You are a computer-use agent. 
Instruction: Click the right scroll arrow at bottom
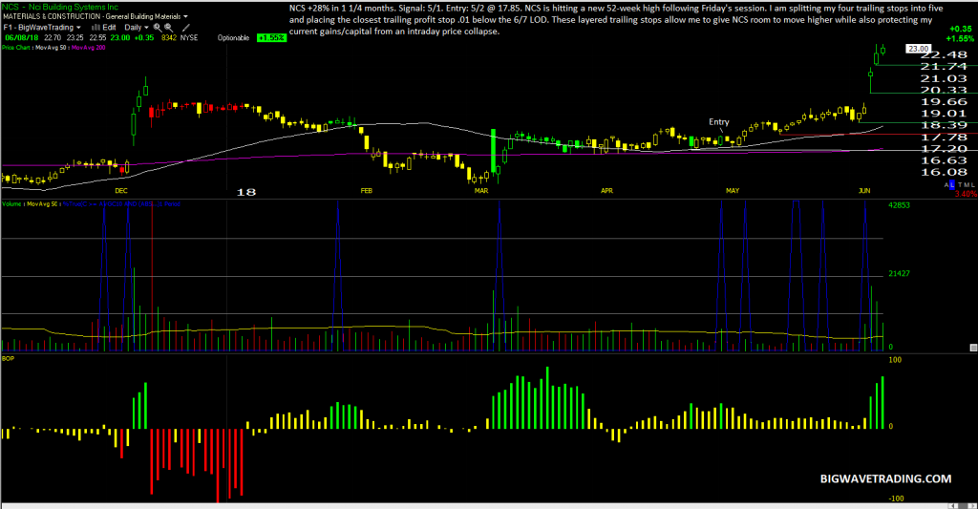(973, 506)
